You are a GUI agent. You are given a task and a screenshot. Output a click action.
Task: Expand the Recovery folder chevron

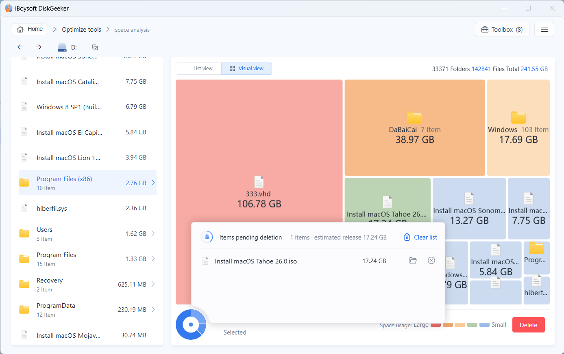[153, 284]
